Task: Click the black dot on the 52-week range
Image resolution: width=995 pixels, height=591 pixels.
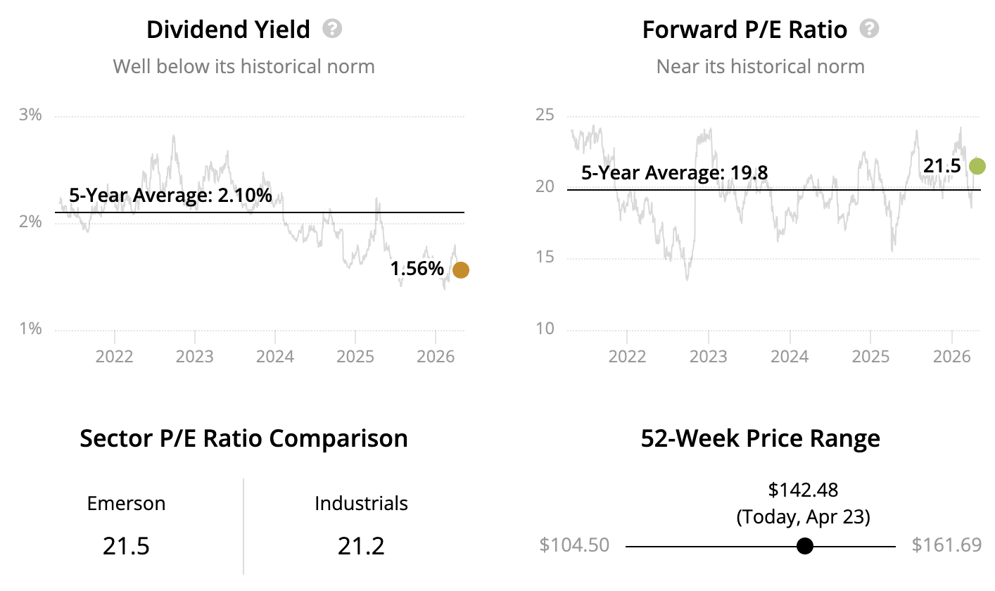Action: (x=805, y=546)
